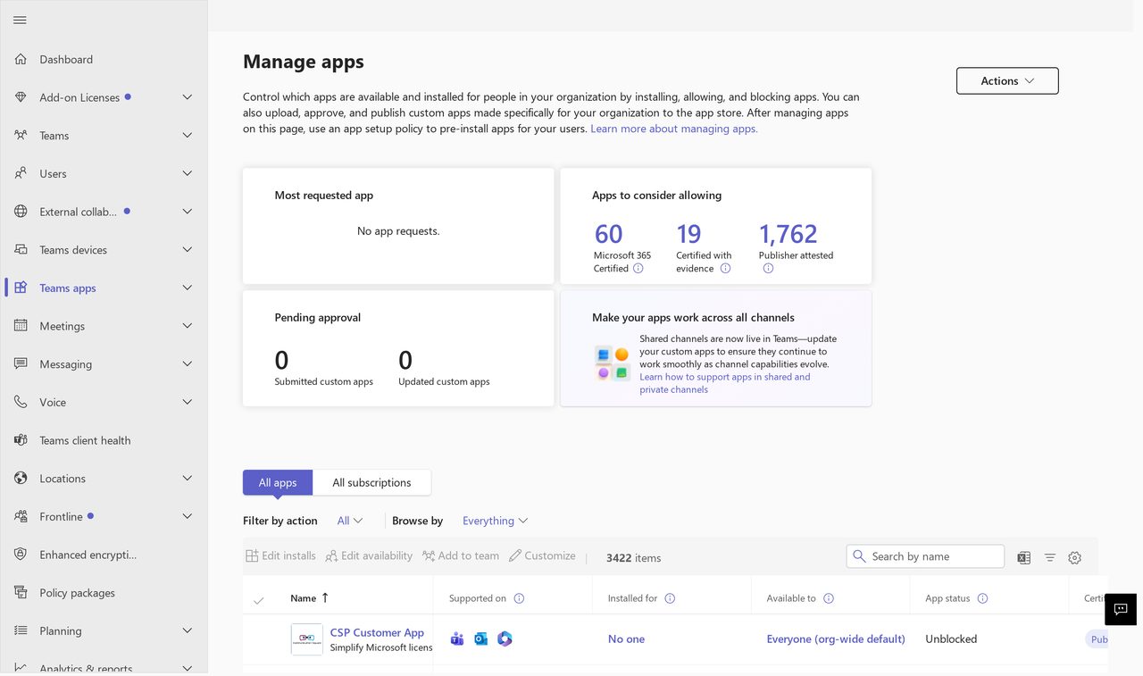Expand Add-on Licenses menu chevron
This screenshot has height=676, width=1143.
[x=188, y=97]
